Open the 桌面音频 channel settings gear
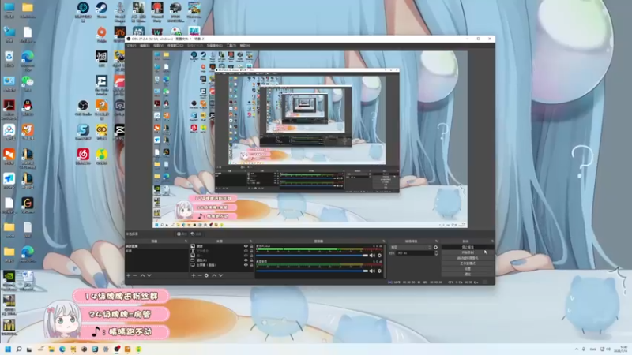The height and width of the screenshot is (355, 632). pos(380,271)
